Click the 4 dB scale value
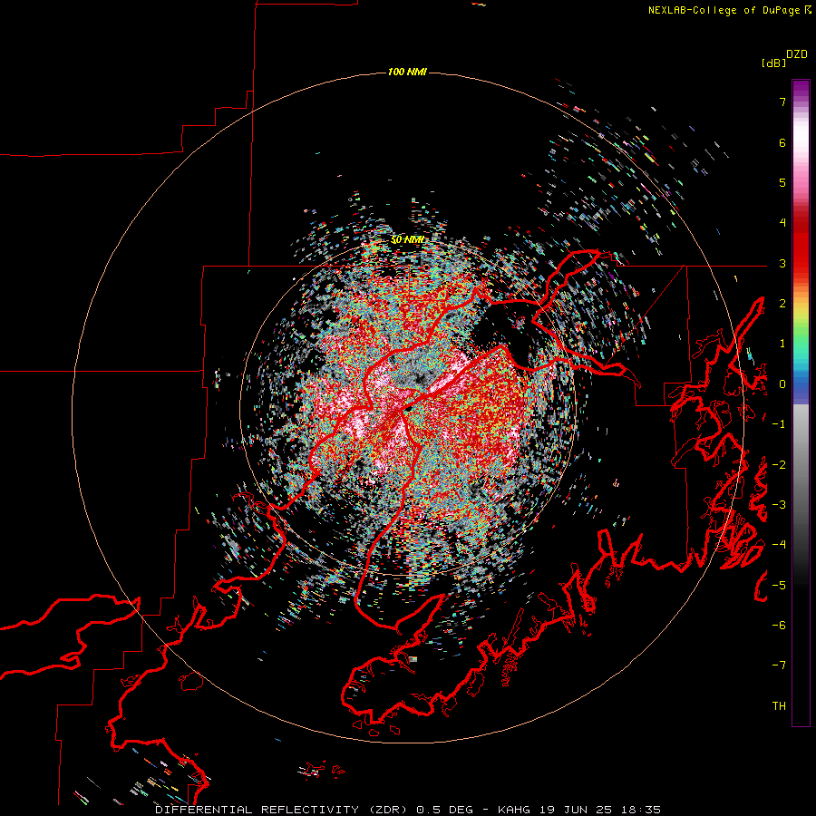 coord(782,223)
